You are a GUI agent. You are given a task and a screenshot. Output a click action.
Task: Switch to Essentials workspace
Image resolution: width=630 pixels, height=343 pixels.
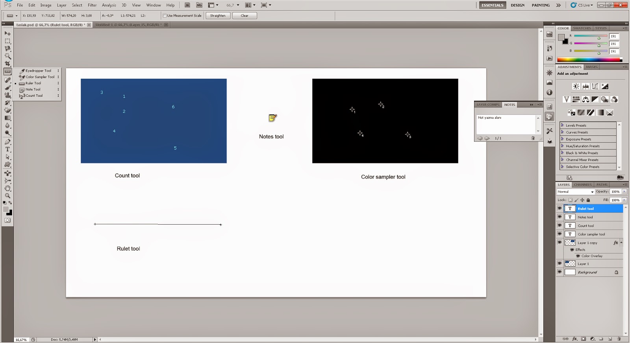[x=493, y=5]
